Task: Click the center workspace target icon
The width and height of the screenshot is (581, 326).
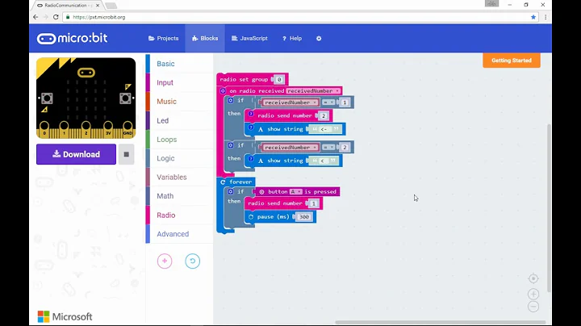Action: pos(533,278)
